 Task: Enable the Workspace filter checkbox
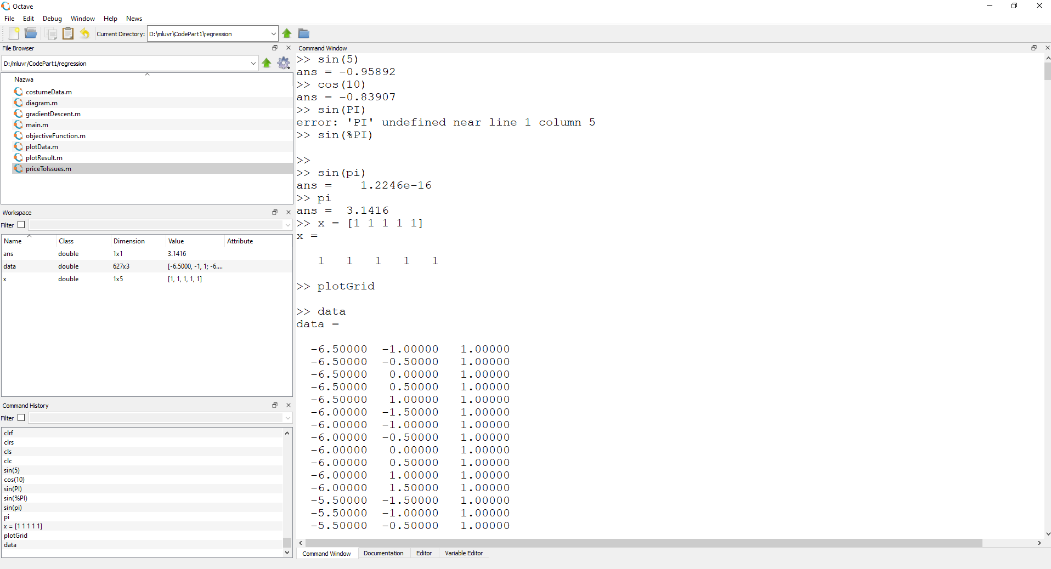point(21,225)
